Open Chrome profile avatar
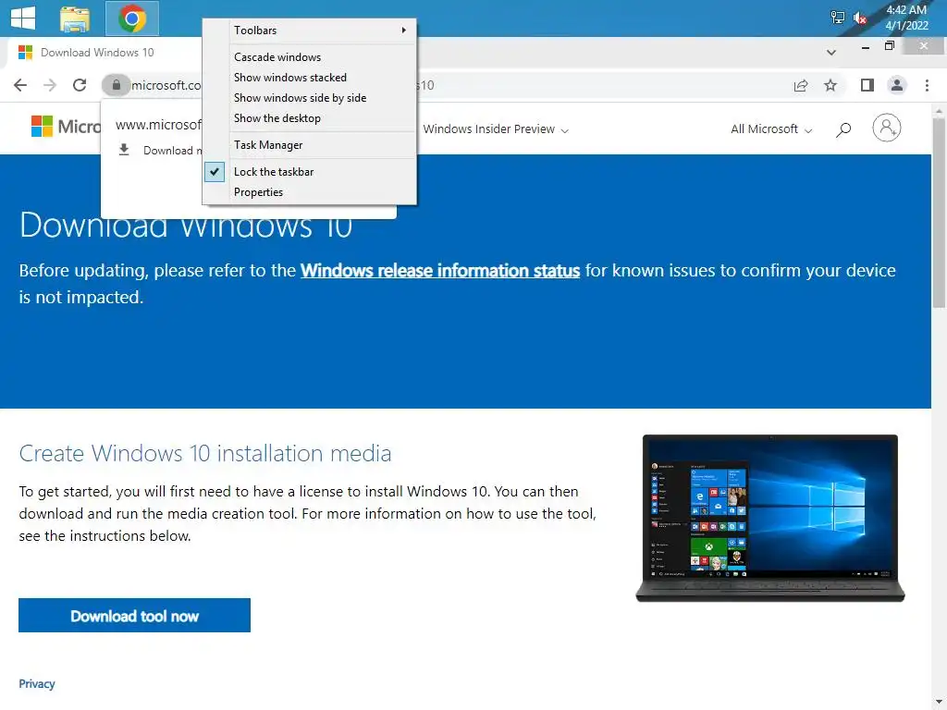This screenshot has width=947, height=710. (x=897, y=85)
